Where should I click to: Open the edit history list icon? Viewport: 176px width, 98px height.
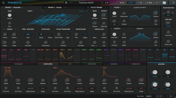[x=160, y=96]
